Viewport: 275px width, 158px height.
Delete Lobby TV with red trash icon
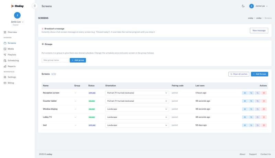point(264,117)
